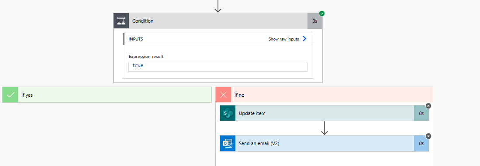The height and width of the screenshot is (166, 480).
Task: Click the red X icon of If no
Action: pyautogui.click(x=224, y=95)
